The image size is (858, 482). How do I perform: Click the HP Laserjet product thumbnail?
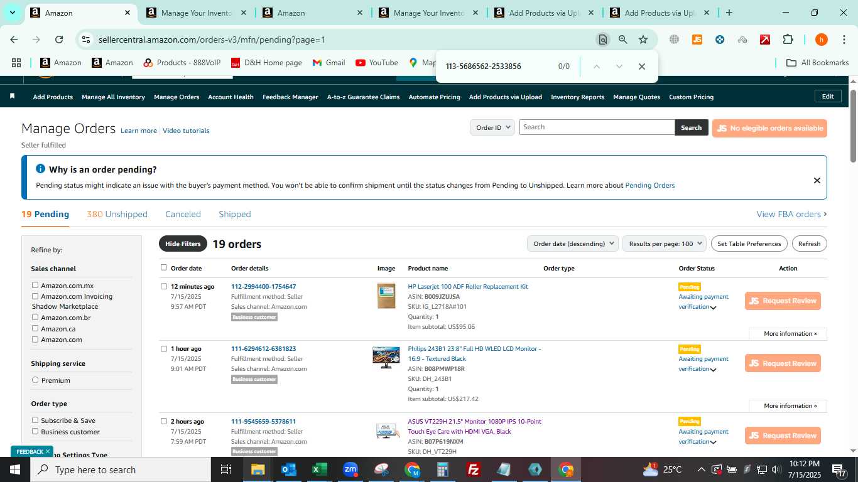(x=386, y=296)
